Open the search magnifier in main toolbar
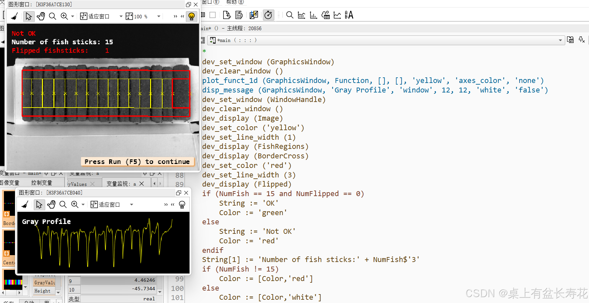The image size is (589, 303). click(290, 15)
